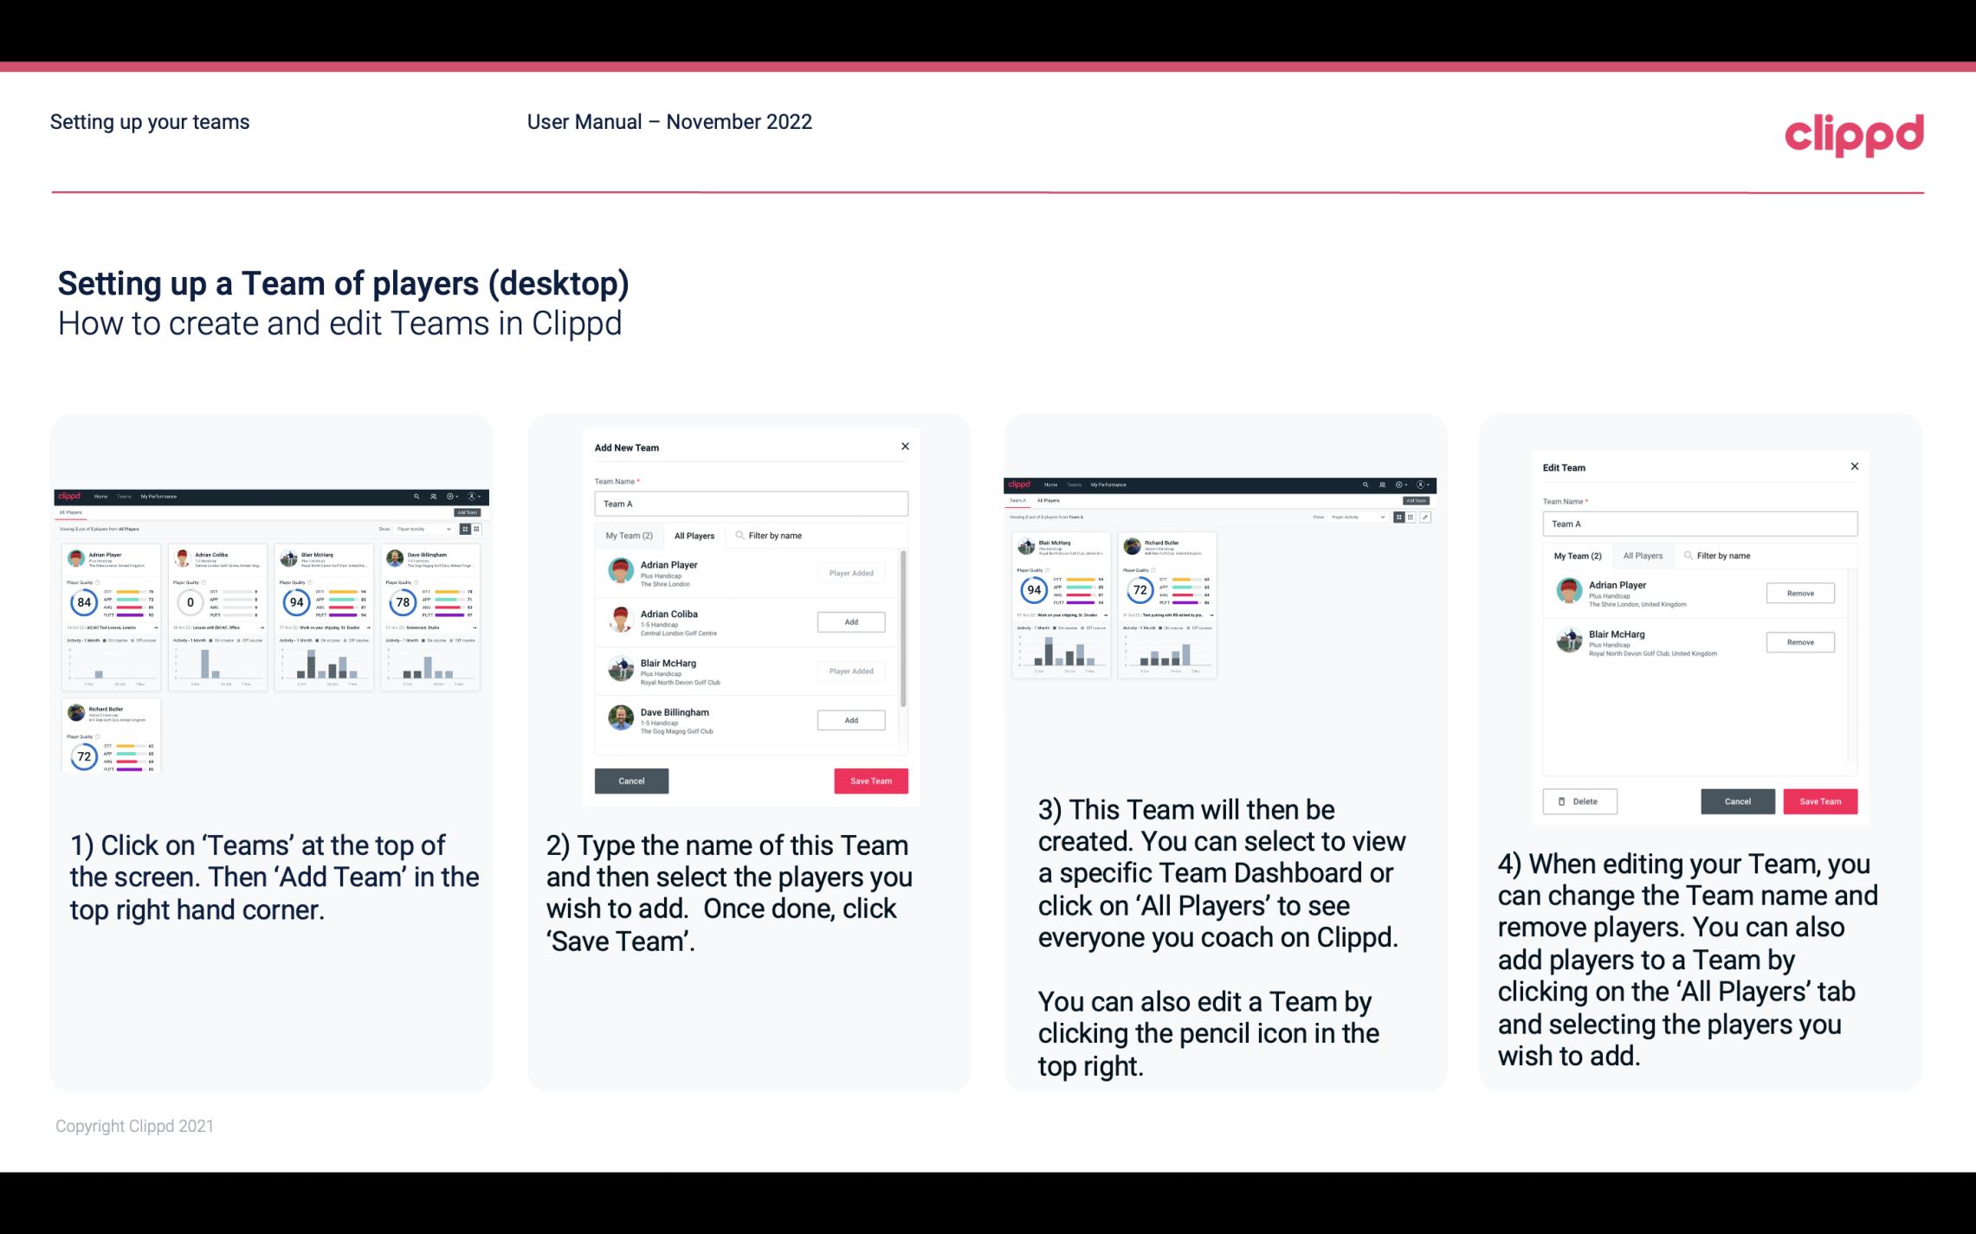Click the close X on Edit Team dialog
This screenshot has height=1234, width=1976.
click(x=1854, y=467)
